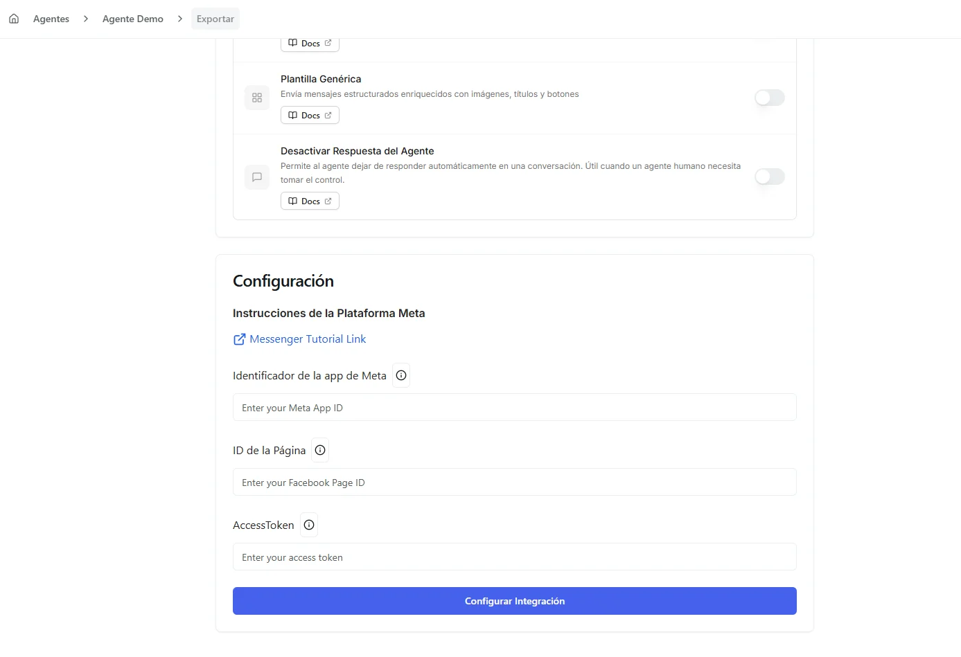Image resolution: width=961 pixels, height=657 pixels.
Task: Click the Plantilla Genérica title text
Action: [x=321, y=79]
